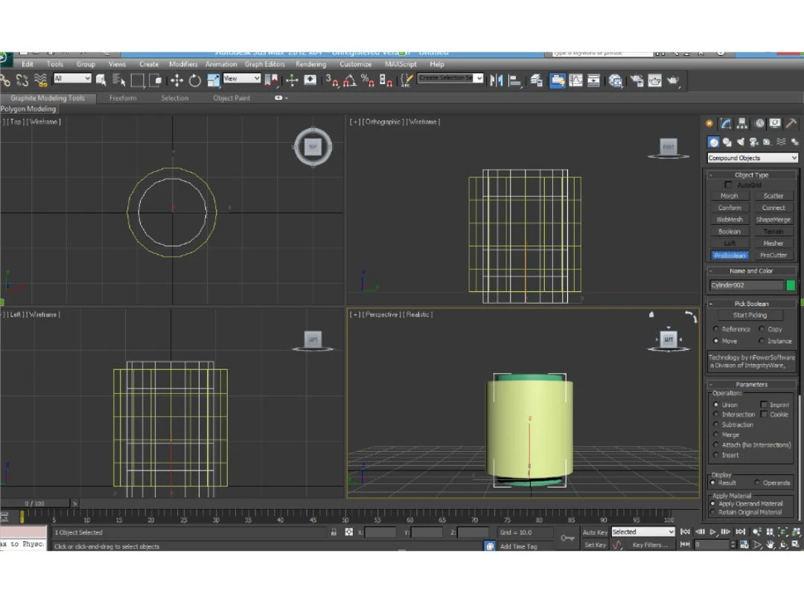Image resolution: width=804 pixels, height=603 pixels.
Task: Collapse the Parameters rollout
Action: click(752, 385)
